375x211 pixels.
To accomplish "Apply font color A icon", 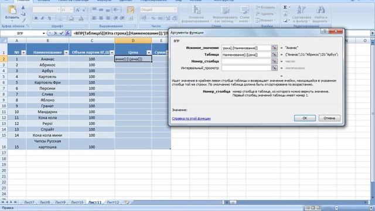I will (x=81, y=18).
